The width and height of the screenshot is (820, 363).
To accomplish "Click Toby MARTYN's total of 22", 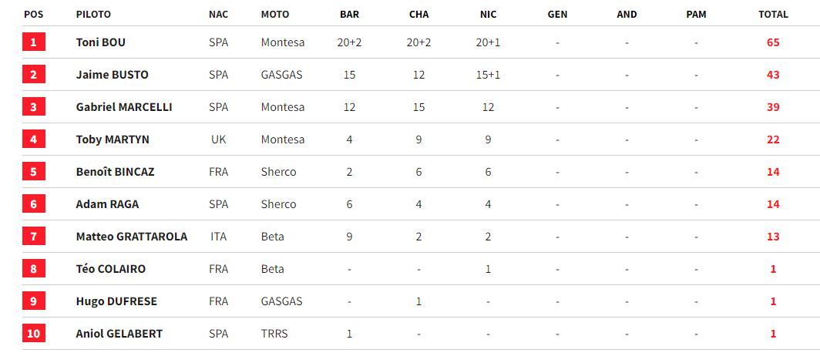I will pyautogui.click(x=773, y=139).
